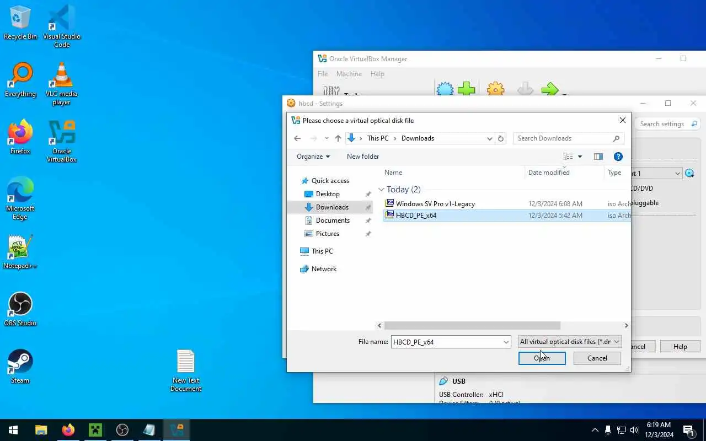Toggle the preview pane icon

tap(598, 157)
